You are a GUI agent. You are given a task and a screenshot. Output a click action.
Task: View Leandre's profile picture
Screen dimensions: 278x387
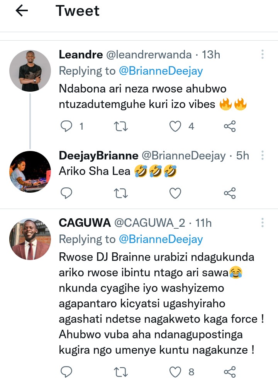[30, 71]
